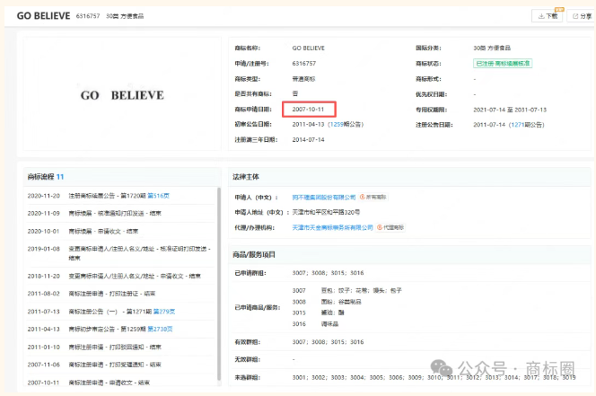Click the 法律主体 section header

pyautogui.click(x=245, y=177)
